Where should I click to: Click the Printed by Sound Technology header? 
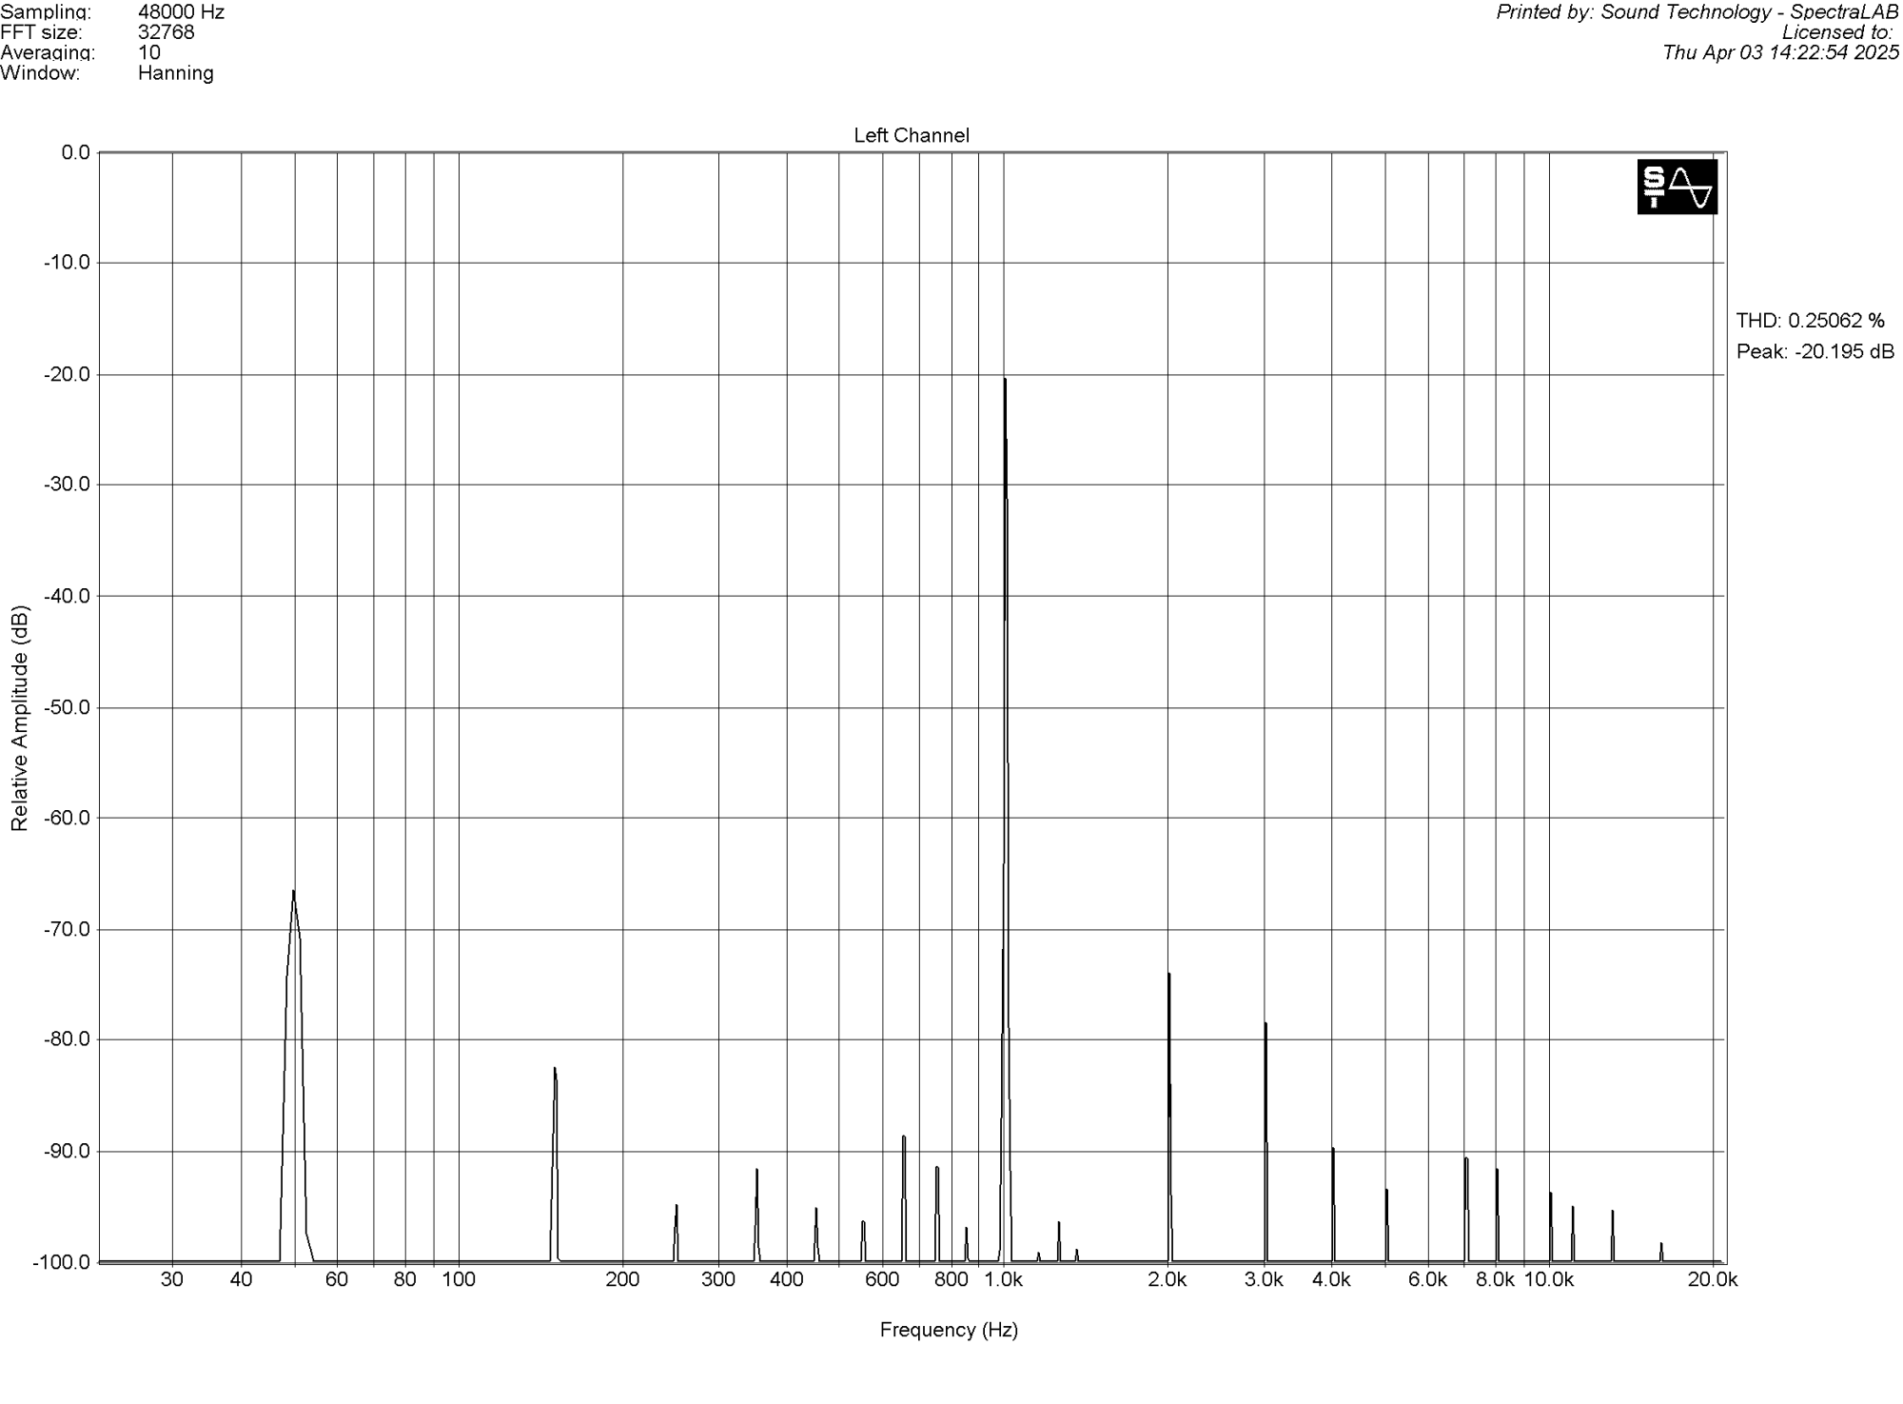click(1697, 12)
